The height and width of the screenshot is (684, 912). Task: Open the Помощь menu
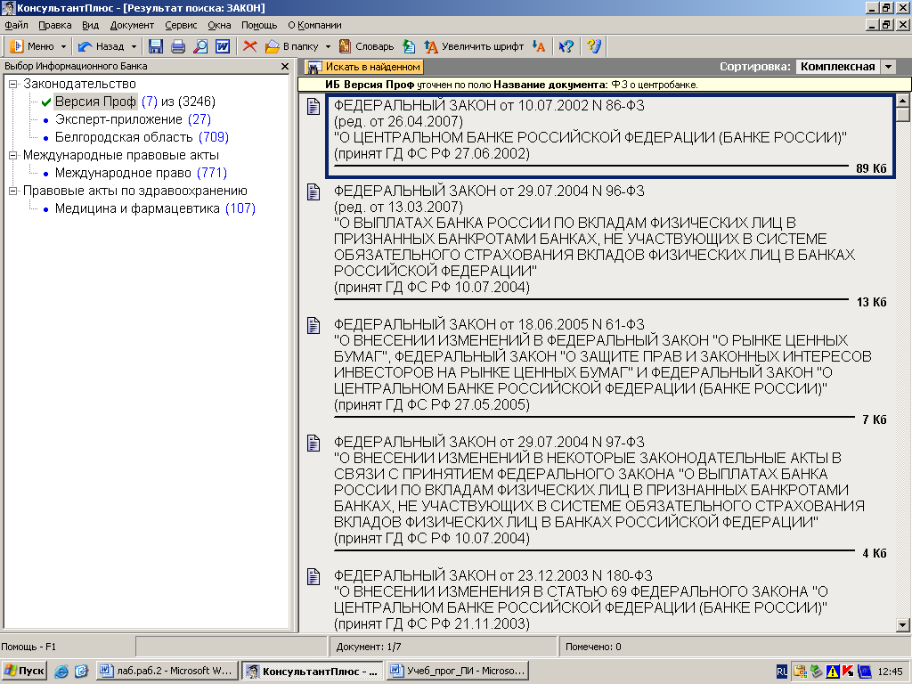point(259,25)
